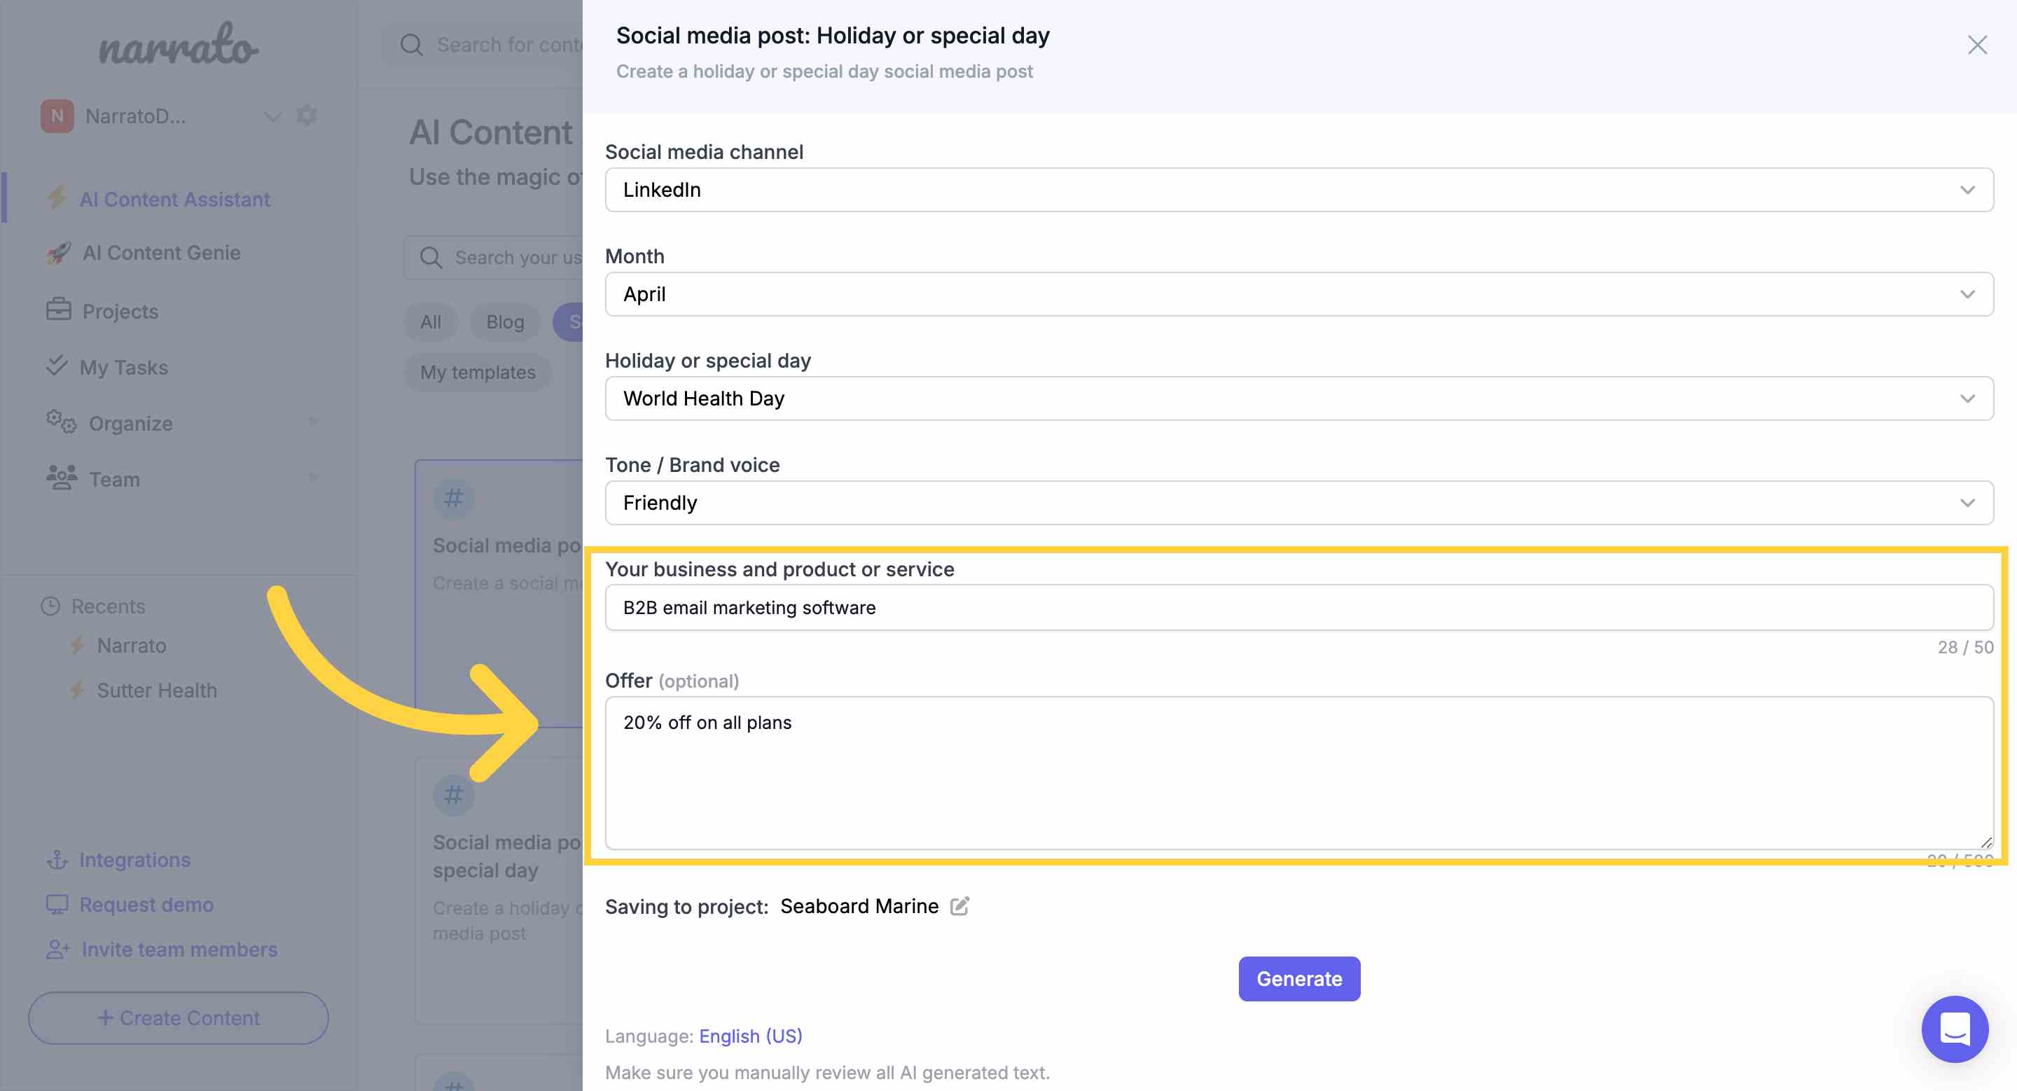This screenshot has height=1091, width=2017.
Task: Select the Blog filter tab
Action: (x=505, y=321)
